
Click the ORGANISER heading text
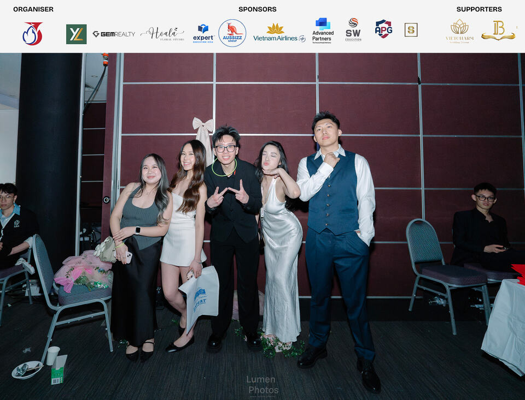click(x=33, y=9)
